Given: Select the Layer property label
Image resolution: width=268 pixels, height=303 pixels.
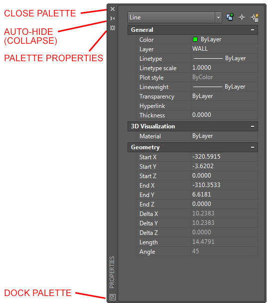Looking at the screenshot, I should point(146,49).
